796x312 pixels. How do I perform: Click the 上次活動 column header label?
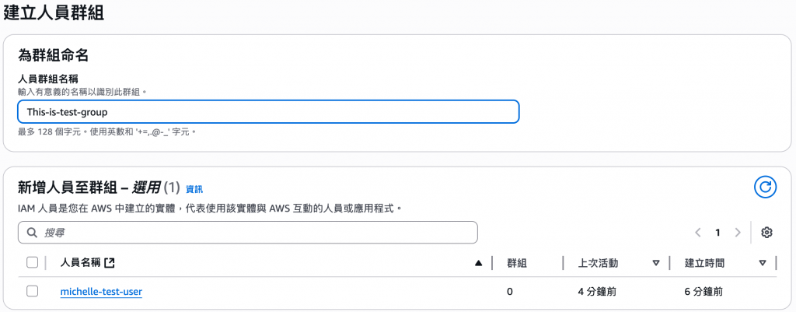(x=599, y=263)
